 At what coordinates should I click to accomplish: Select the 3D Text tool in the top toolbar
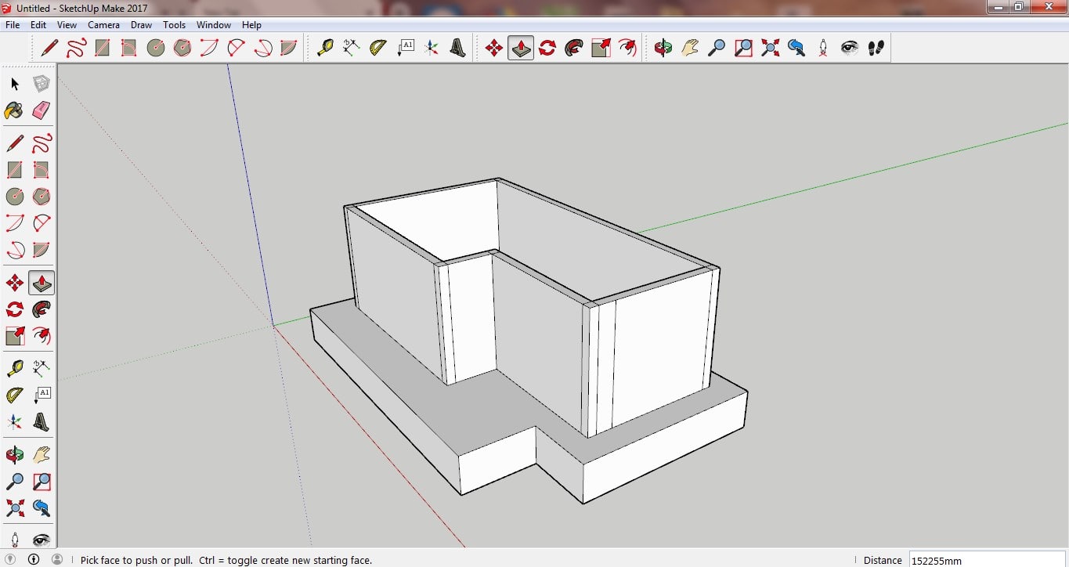(x=458, y=48)
